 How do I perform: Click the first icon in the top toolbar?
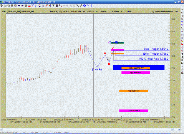click(x=2, y=6)
